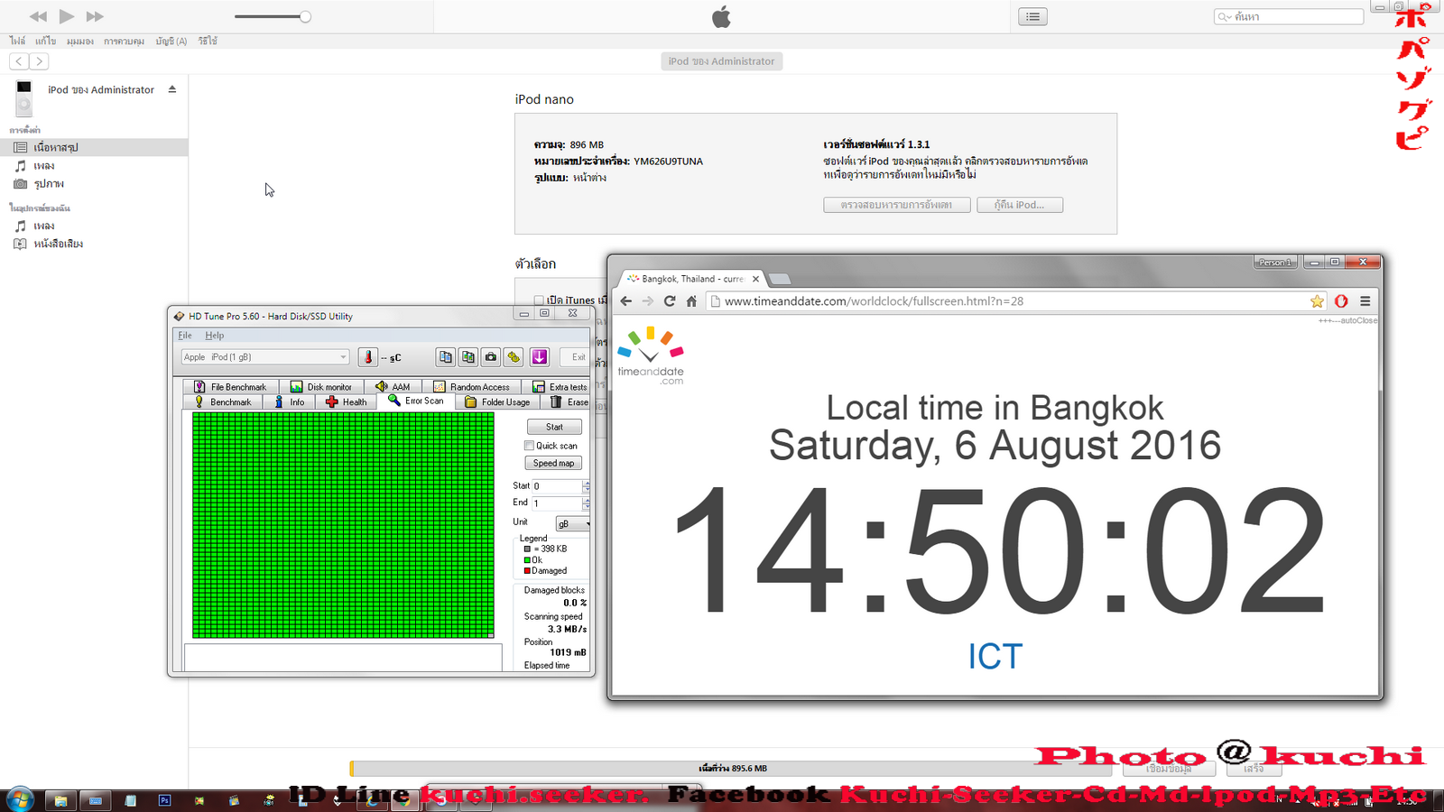
Task: Open the Unit gB dropdown
Action: 573,524
